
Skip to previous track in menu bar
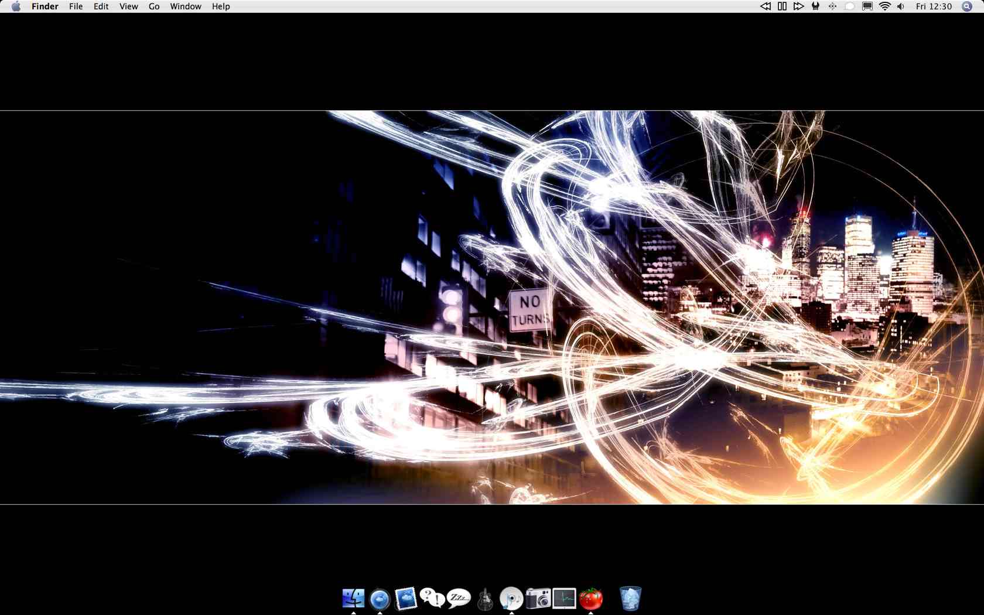[766, 6]
